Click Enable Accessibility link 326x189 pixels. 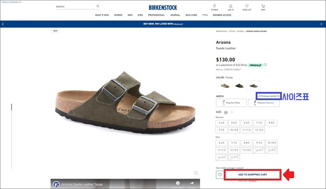(12, 2)
